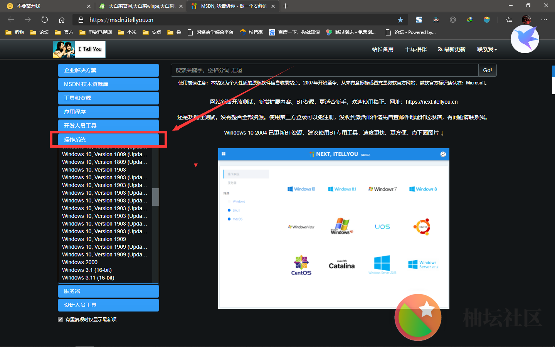
Task: Click the OS list scrollbar thumb
Action: pyautogui.click(x=155, y=197)
